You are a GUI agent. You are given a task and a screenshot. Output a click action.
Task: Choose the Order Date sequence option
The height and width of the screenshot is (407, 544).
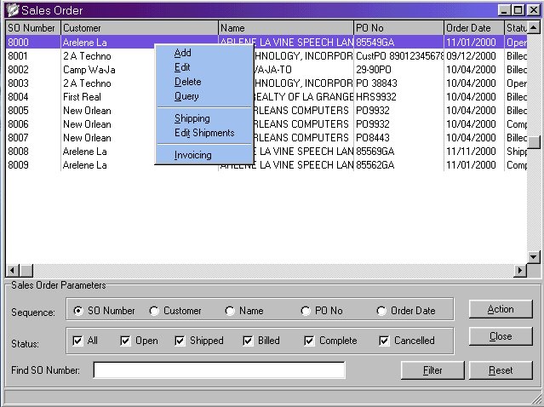click(x=381, y=311)
